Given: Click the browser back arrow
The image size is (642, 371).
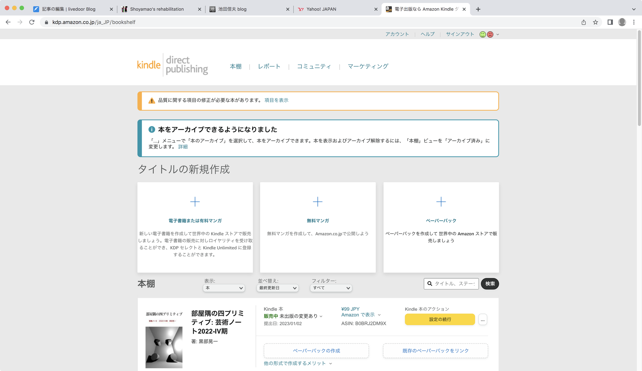Looking at the screenshot, I should coord(8,22).
